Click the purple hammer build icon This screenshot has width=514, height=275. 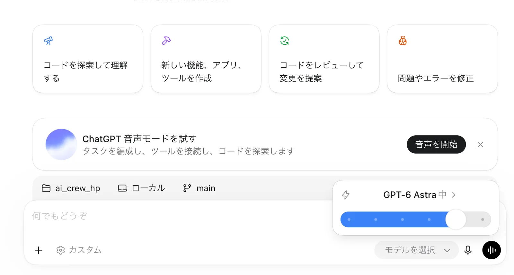pyautogui.click(x=166, y=41)
